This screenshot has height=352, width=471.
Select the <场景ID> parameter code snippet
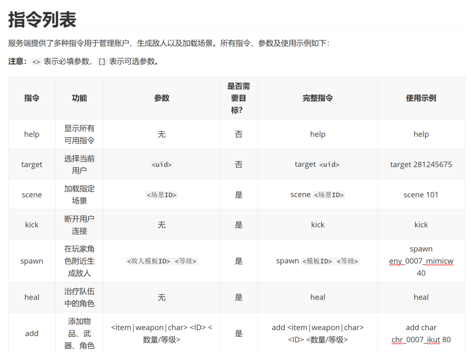(161, 194)
